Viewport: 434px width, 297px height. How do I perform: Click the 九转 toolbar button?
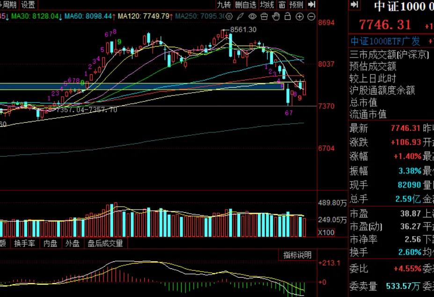tap(224, 4)
